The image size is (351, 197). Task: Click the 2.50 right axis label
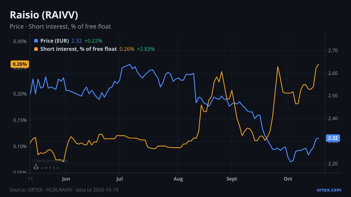tap(333, 96)
